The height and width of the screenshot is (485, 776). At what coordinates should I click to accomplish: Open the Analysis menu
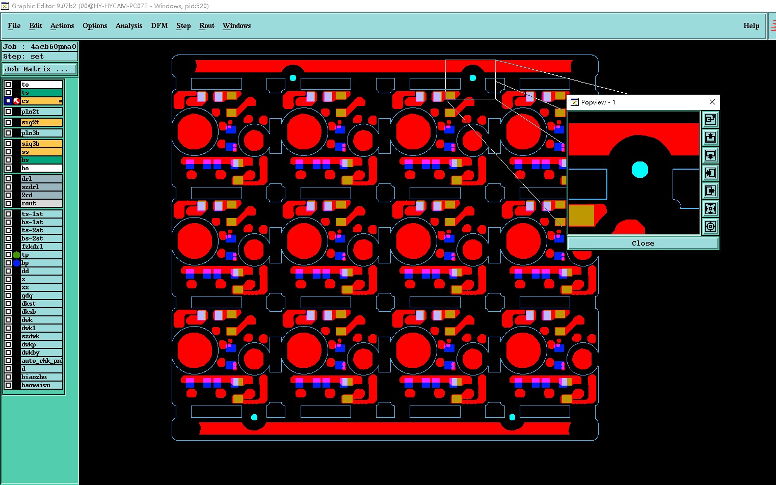coord(129,26)
